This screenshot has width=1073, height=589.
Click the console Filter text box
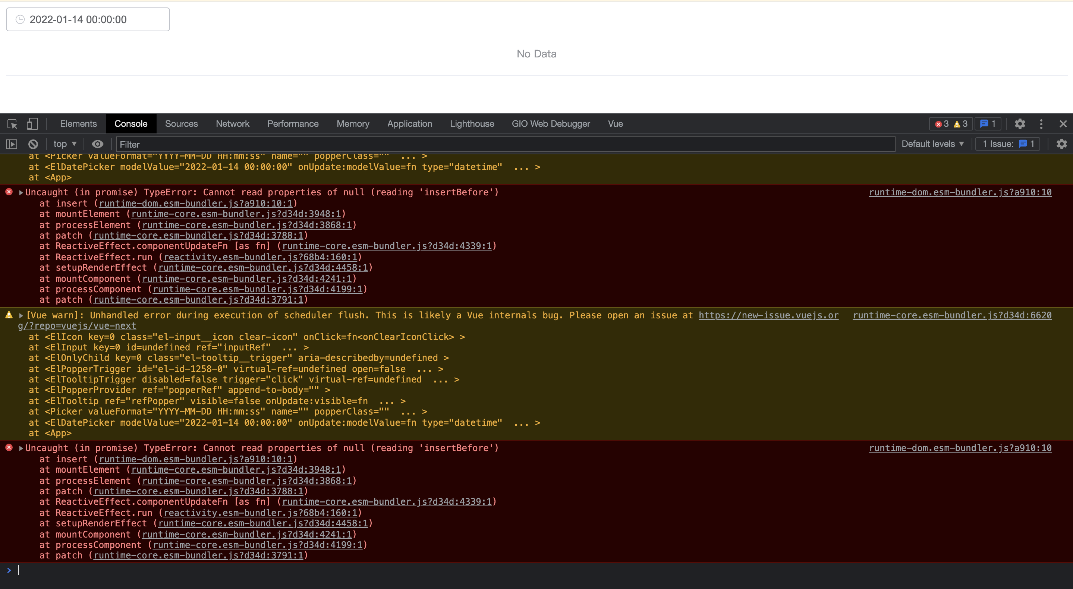292,144
